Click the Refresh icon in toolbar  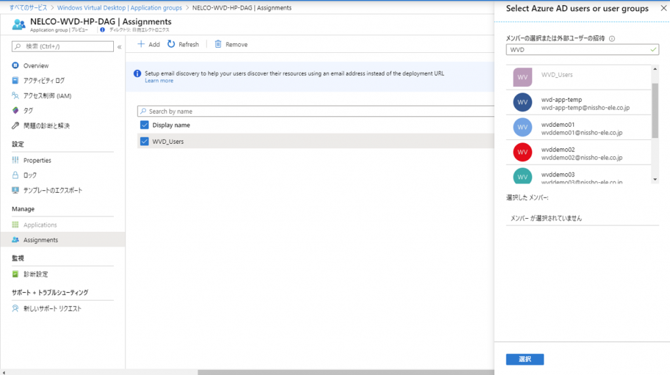click(x=171, y=44)
